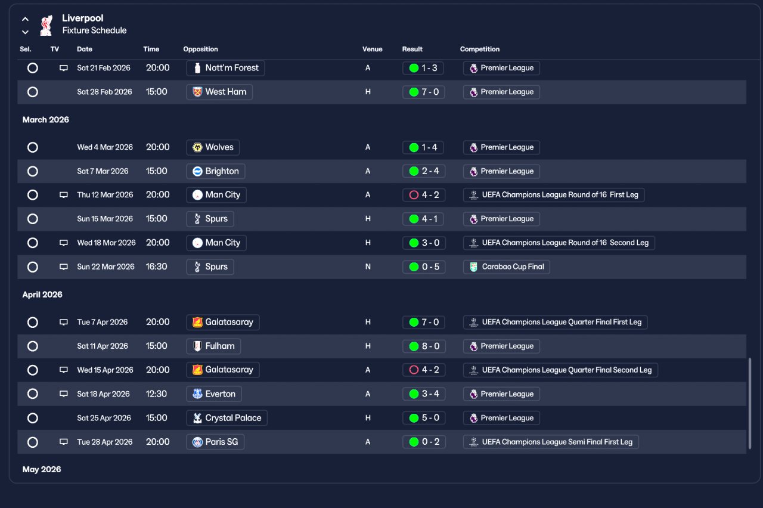This screenshot has height=508, width=763.
Task: Click the TV column header
Action: (55, 49)
